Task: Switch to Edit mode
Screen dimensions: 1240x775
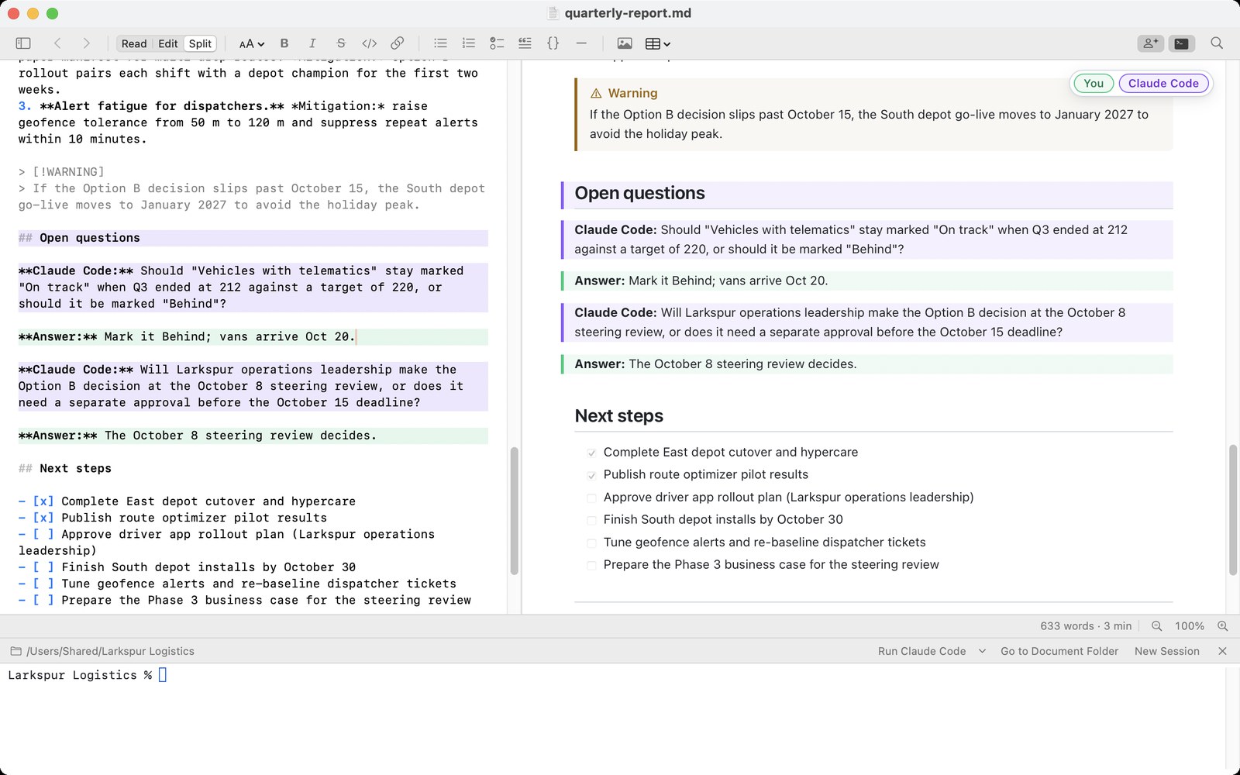Action: [168, 43]
